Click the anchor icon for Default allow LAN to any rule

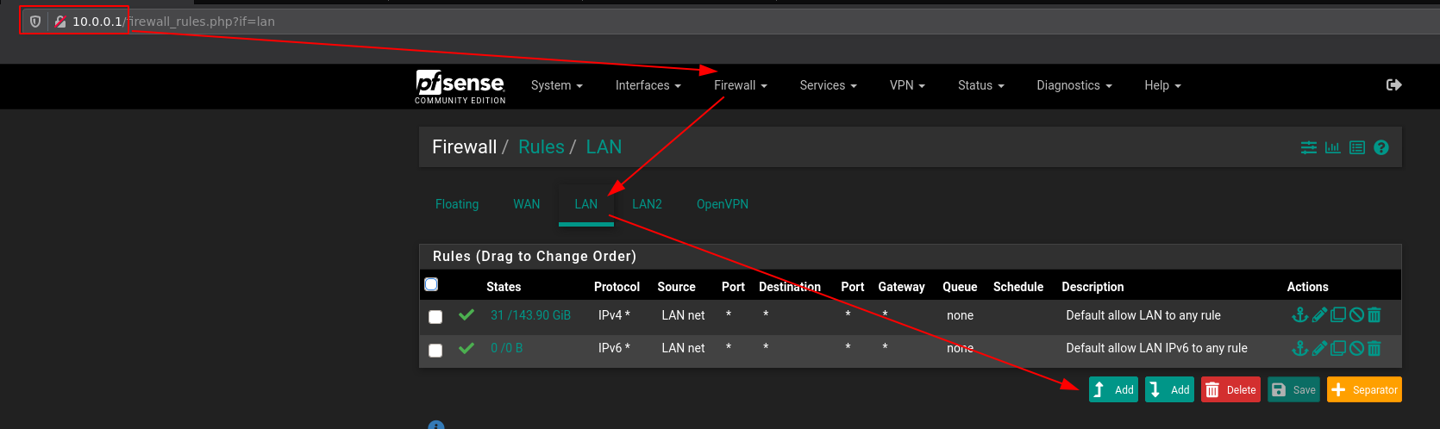[x=1299, y=315]
